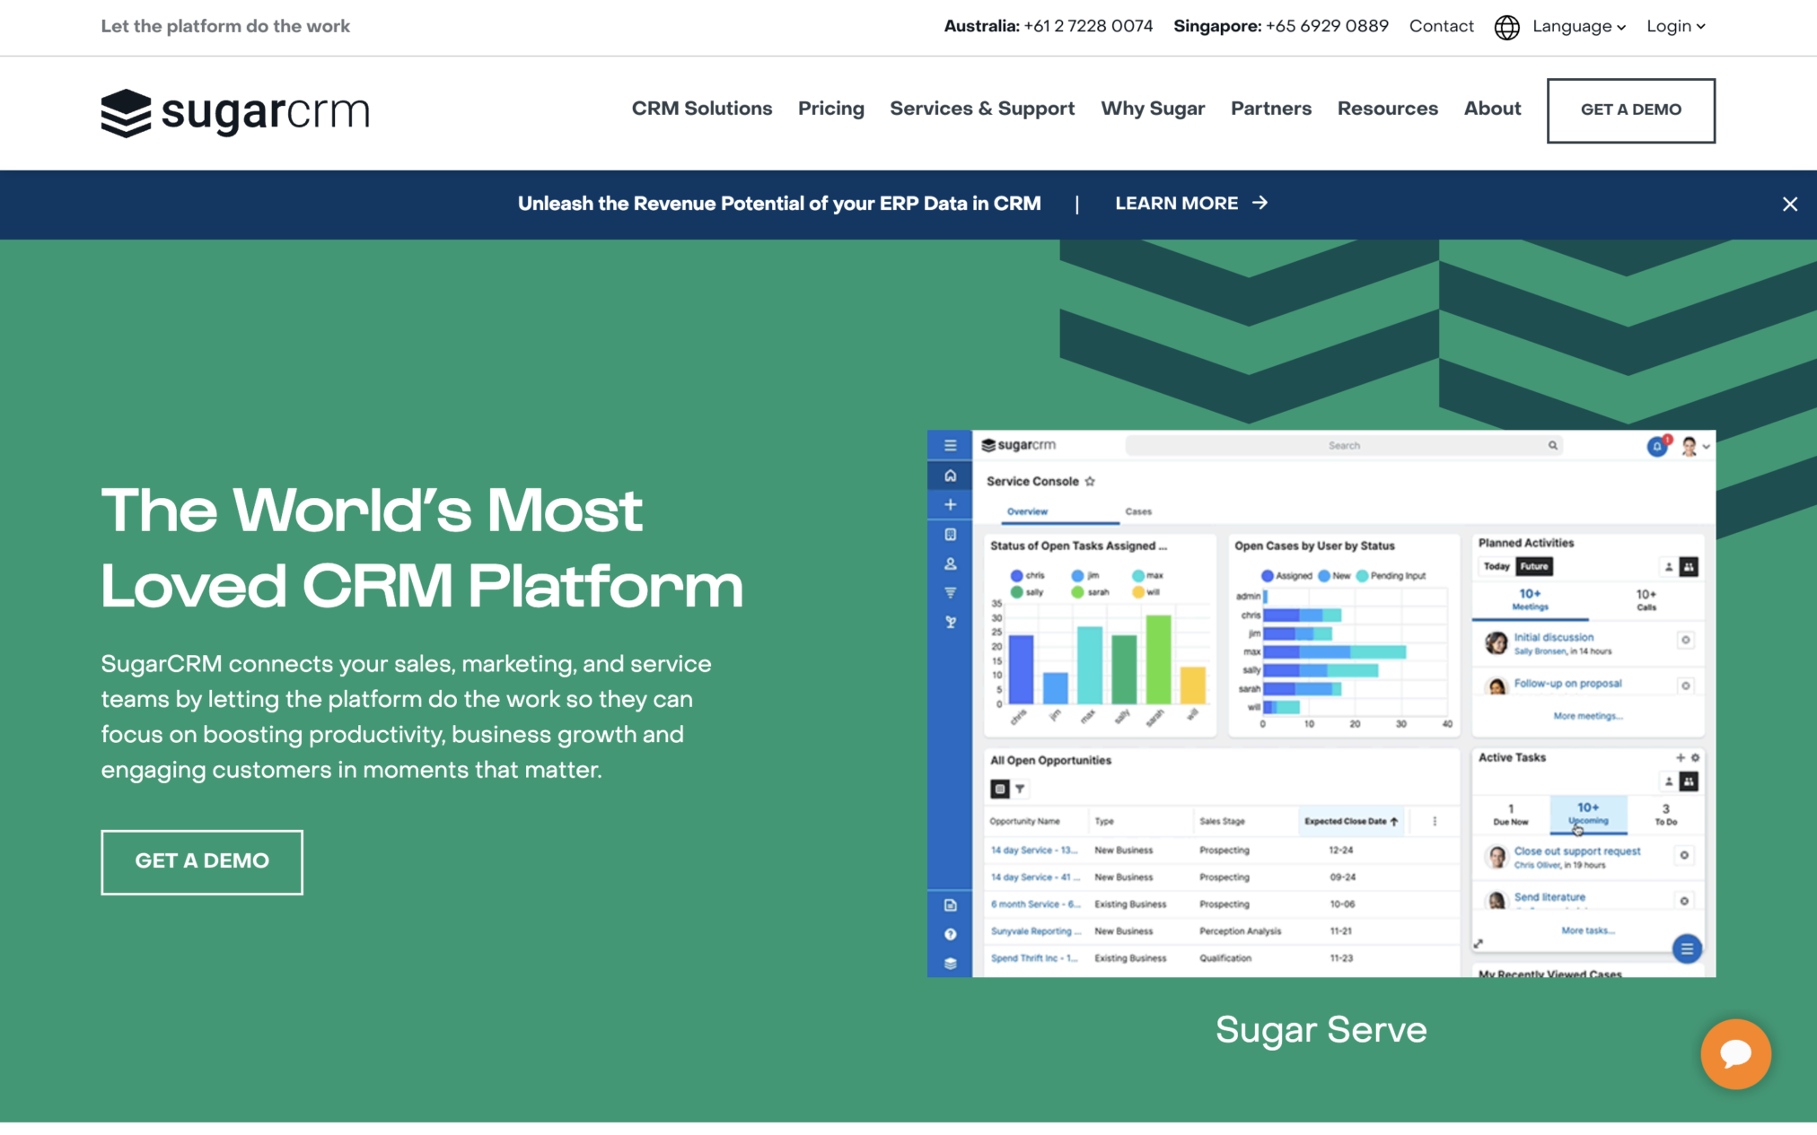Open the Language dropdown
The height and width of the screenshot is (1135, 1817).
coord(1579,27)
